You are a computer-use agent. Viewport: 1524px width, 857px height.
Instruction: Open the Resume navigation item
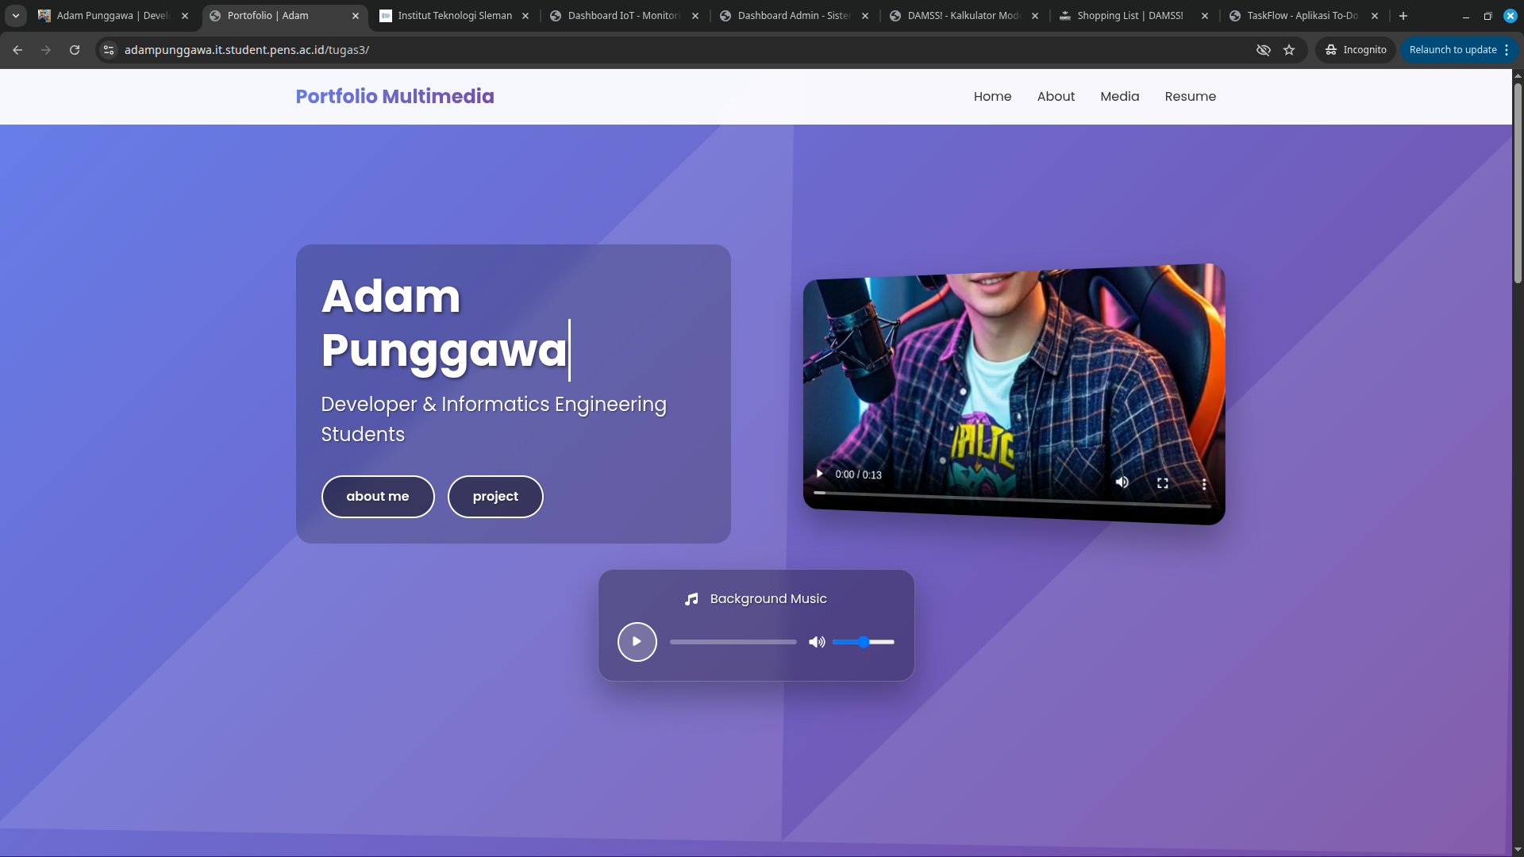tap(1190, 96)
